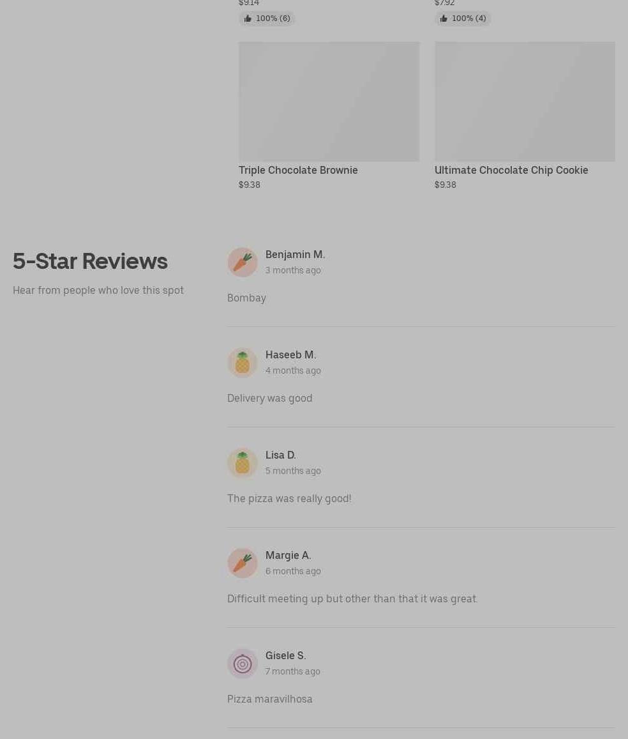628x739 pixels.
Task: Click the reviewer name Benjamin M.
Action: [295, 254]
